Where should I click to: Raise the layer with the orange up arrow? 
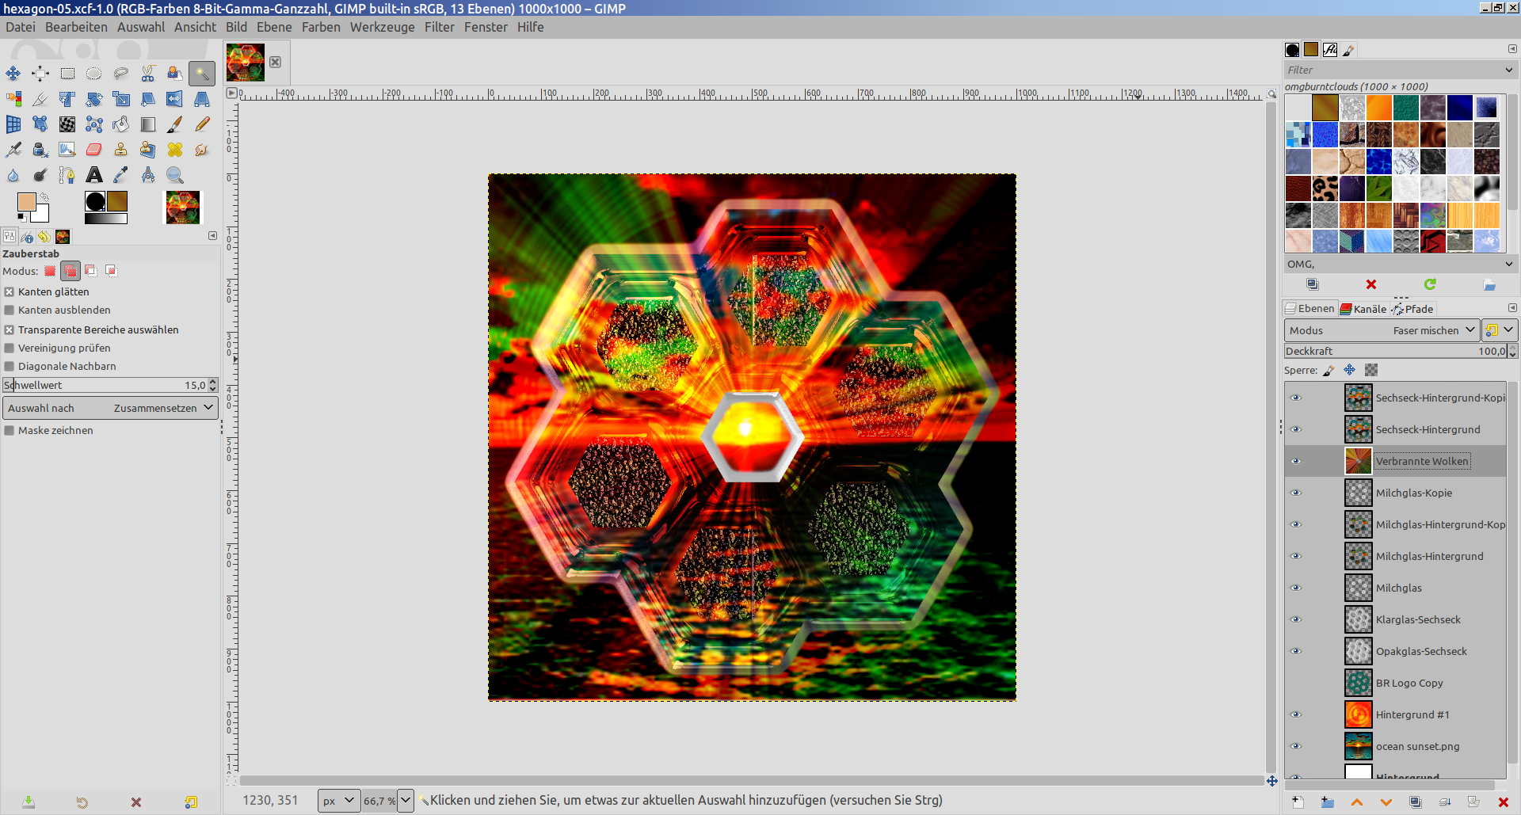(1357, 802)
